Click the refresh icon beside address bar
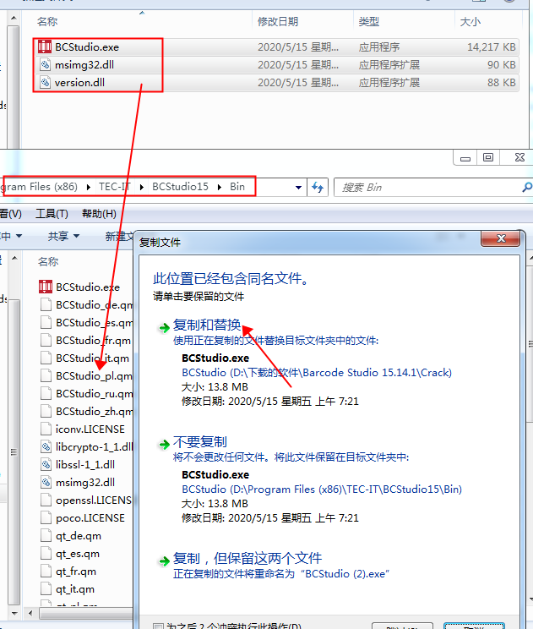 318,188
